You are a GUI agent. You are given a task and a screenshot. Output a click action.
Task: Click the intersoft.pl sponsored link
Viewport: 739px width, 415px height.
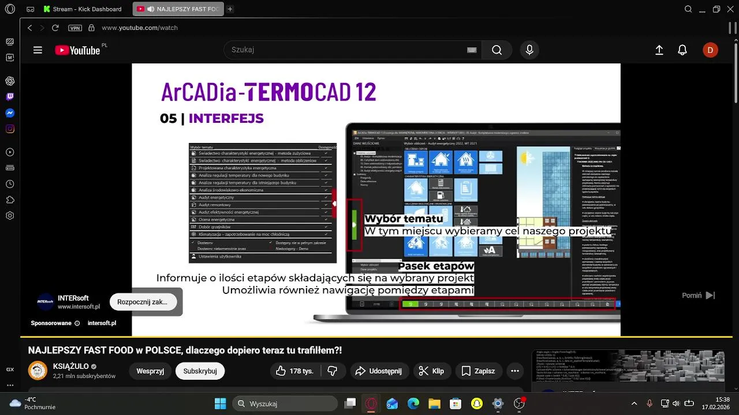[x=102, y=323]
